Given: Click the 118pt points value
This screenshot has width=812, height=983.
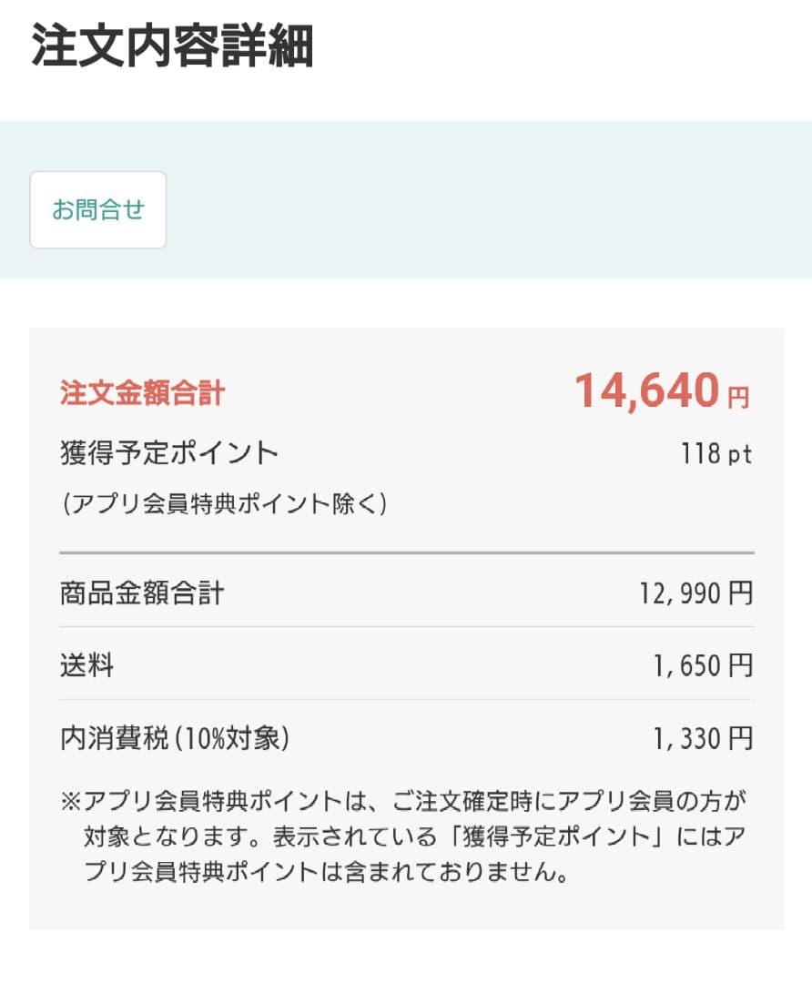Looking at the screenshot, I should 716,452.
